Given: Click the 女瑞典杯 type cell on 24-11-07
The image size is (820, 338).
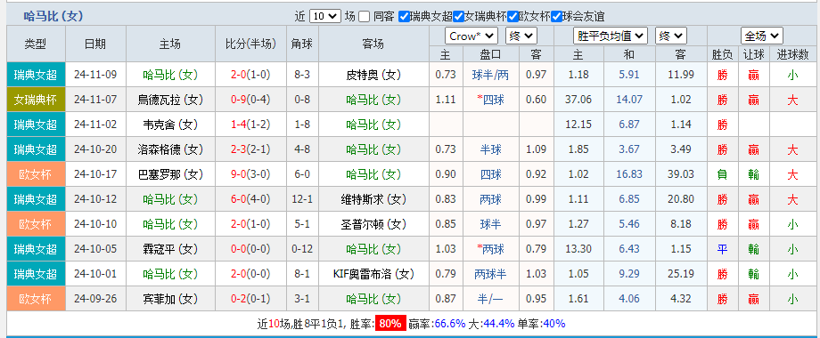Looking at the screenshot, I should click(36, 100).
